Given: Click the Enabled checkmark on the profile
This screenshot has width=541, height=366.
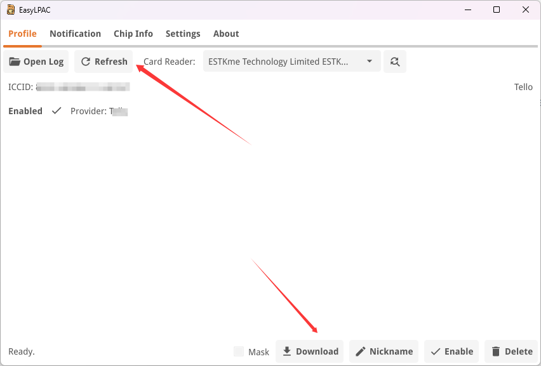Looking at the screenshot, I should tap(57, 111).
